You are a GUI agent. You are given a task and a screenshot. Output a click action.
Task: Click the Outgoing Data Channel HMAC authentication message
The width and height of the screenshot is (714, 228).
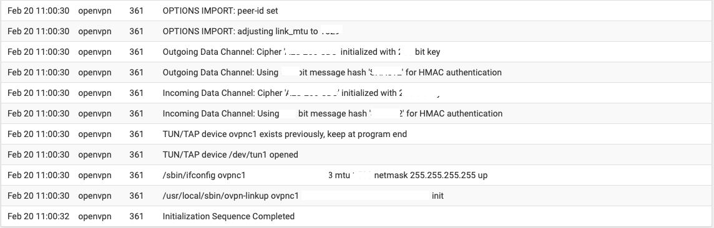[332, 72]
